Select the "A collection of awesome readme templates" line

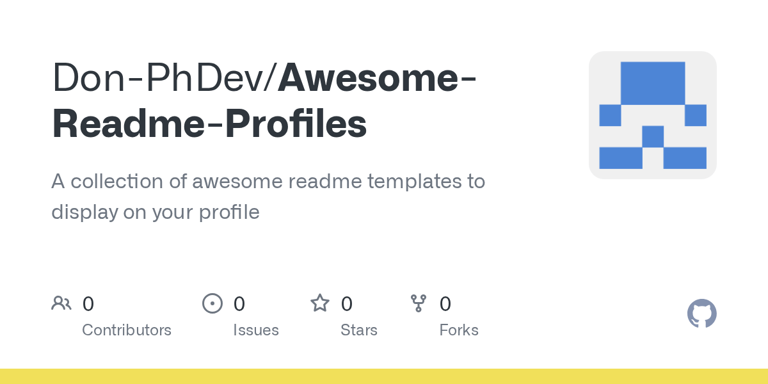coord(268,182)
